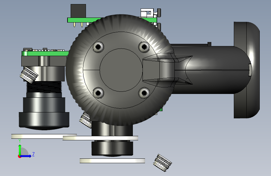Image resolution: width=271 pixels, height=176 pixels.
Task: Select the small tab on top of the arm
Action: point(209,44)
